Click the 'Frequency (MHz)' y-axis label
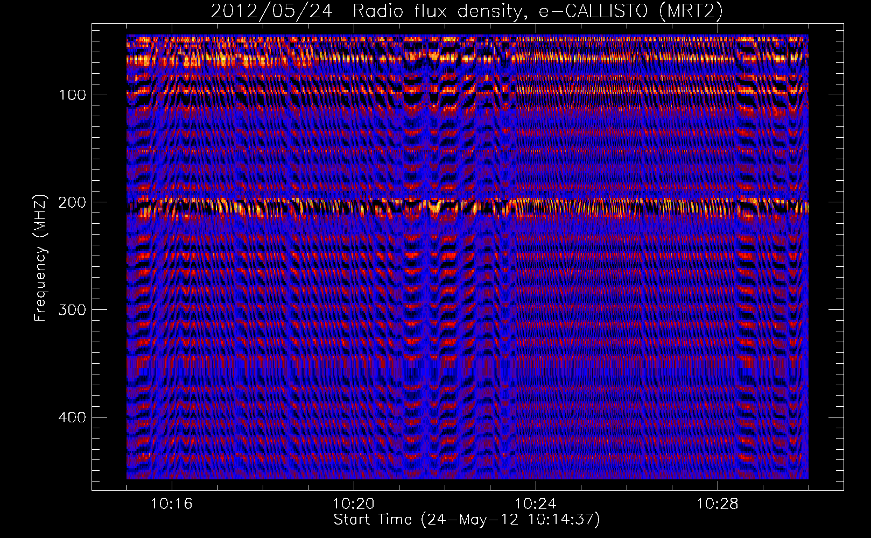The image size is (871, 538). pos(40,258)
